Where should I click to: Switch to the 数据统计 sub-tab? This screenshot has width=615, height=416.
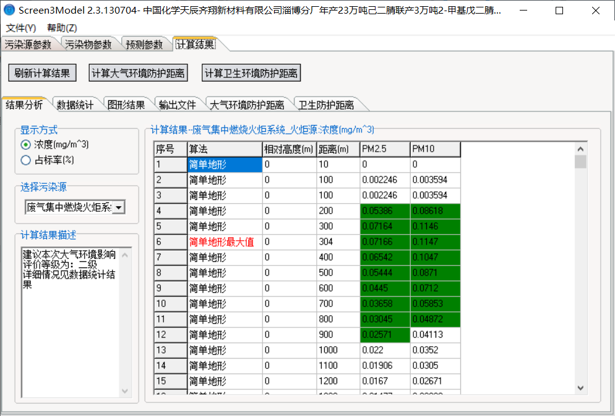(75, 105)
